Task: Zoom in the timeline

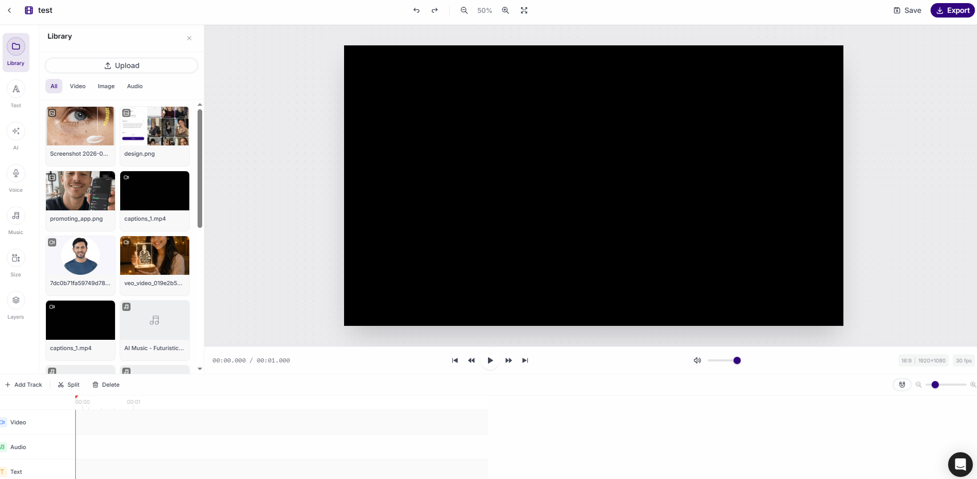Action: coord(973,385)
